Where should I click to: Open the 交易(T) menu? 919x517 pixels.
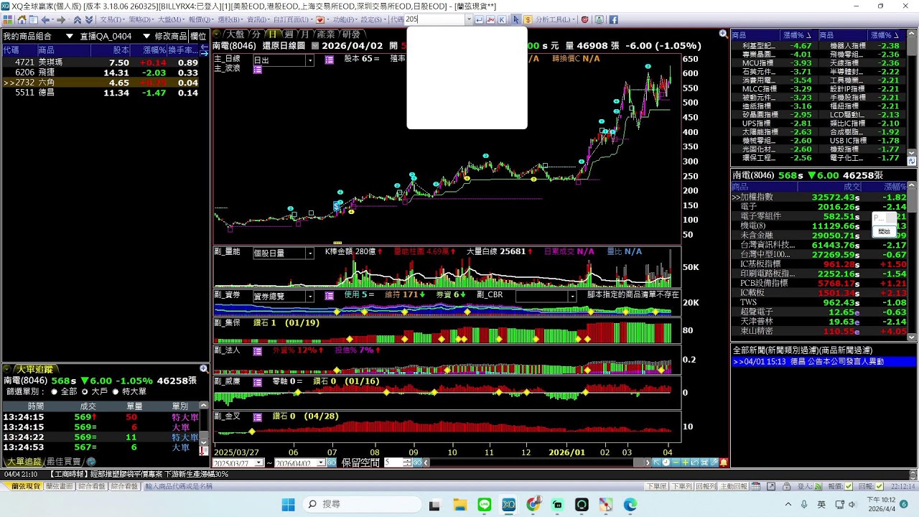pyautogui.click(x=111, y=20)
